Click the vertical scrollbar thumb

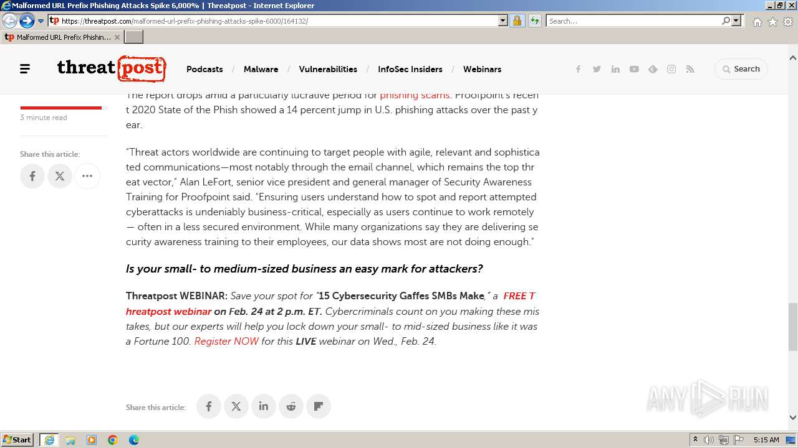tap(793, 327)
